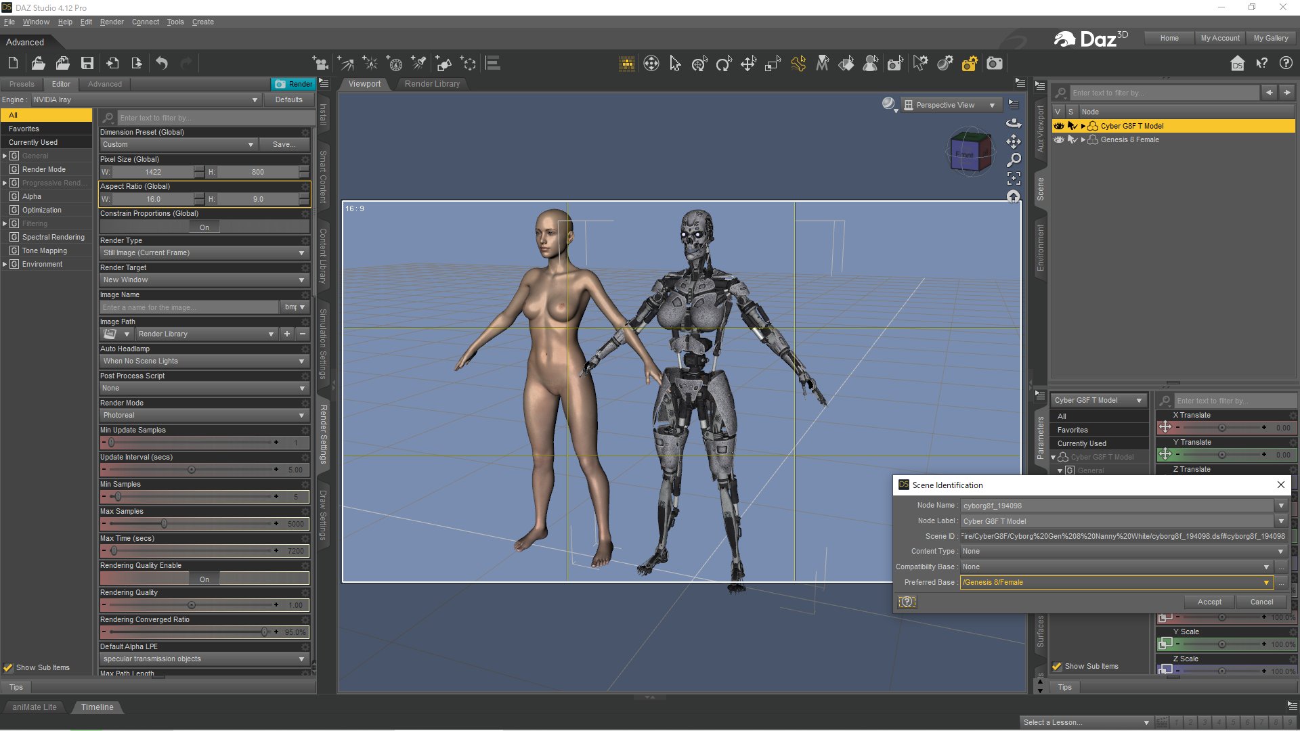Toggle visibility eye of Genesis 8 Female

pos(1059,139)
